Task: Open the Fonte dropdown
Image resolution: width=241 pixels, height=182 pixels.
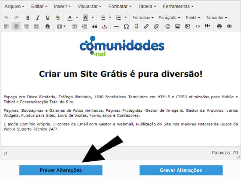Action: point(193,18)
